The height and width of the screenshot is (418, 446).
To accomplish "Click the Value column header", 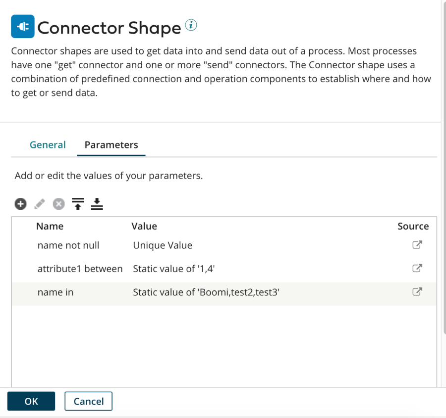I will [144, 226].
